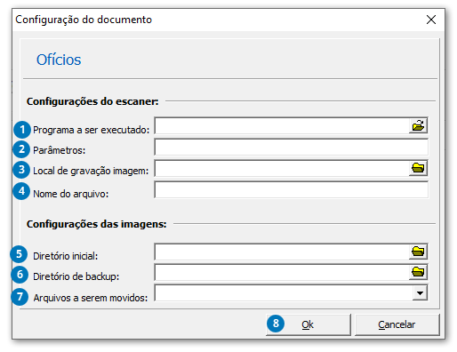This screenshot has width=457, height=352.
Task: Dismiss dialog with the Cancelar button
Action: pos(397,324)
